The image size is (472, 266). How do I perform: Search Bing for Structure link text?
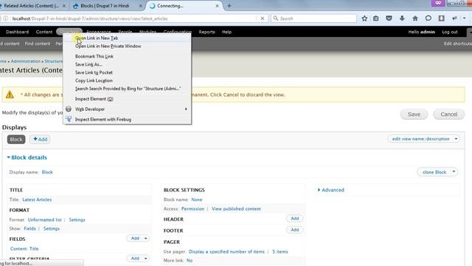pyautogui.click(x=127, y=89)
